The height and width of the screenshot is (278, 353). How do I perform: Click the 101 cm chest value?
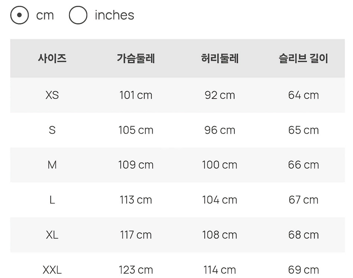[x=136, y=95]
